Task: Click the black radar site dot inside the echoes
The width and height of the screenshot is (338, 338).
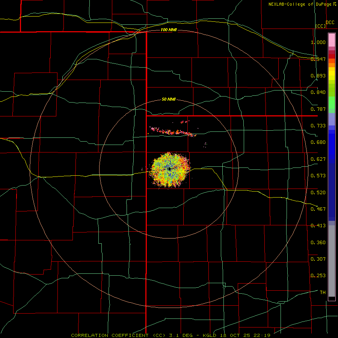Action: click(170, 169)
